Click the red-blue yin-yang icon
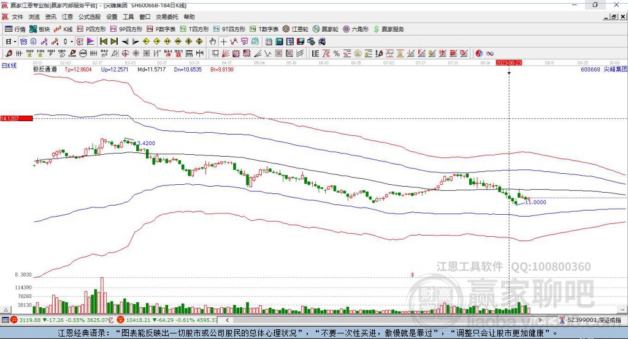This screenshot has width=628, height=339. pyautogui.click(x=479, y=54)
